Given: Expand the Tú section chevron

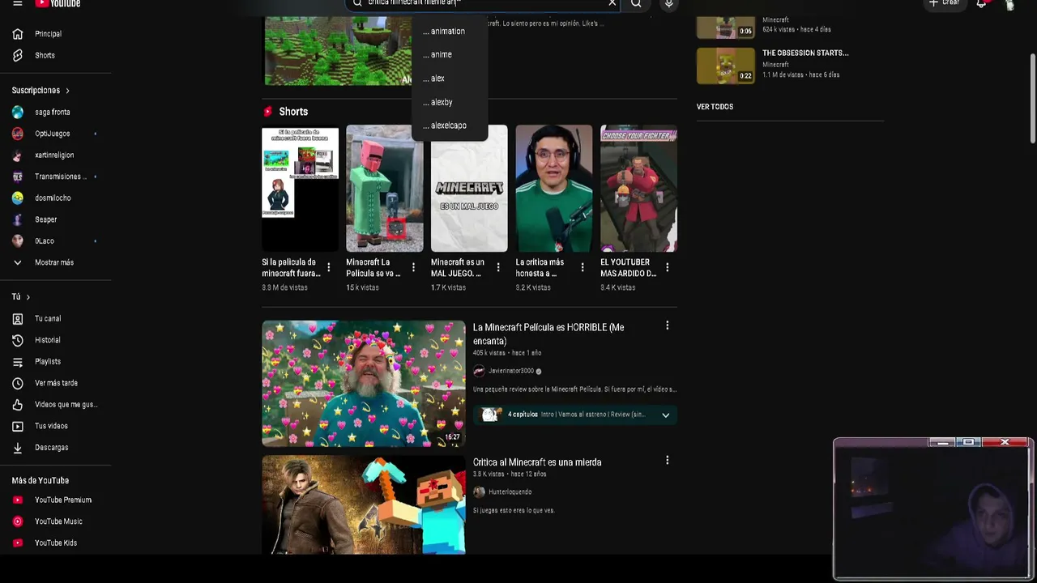Looking at the screenshot, I should [28, 297].
